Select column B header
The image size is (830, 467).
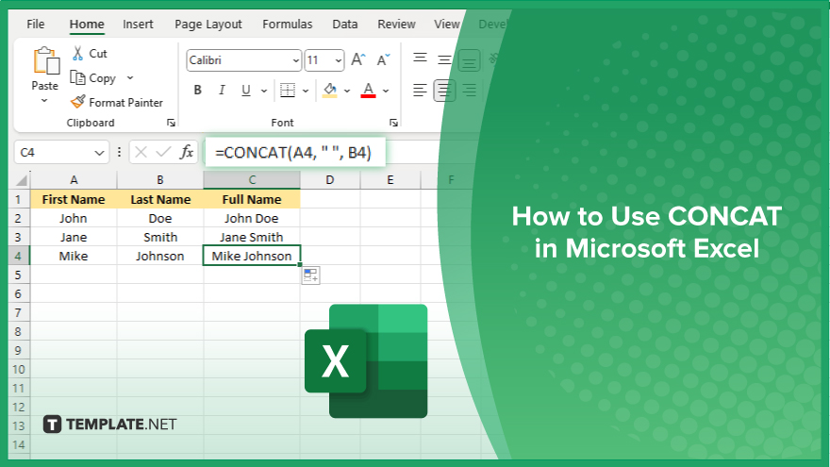(159, 180)
